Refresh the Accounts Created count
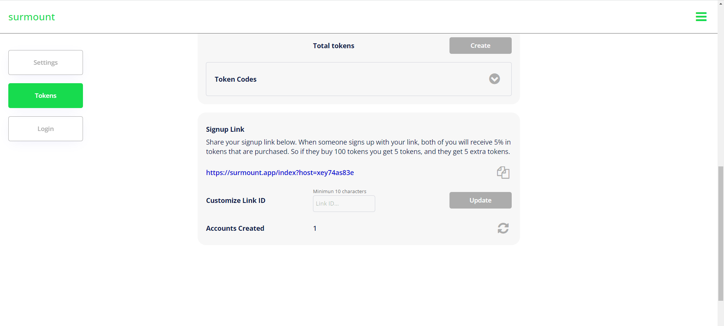The width and height of the screenshot is (724, 326). (503, 228)
